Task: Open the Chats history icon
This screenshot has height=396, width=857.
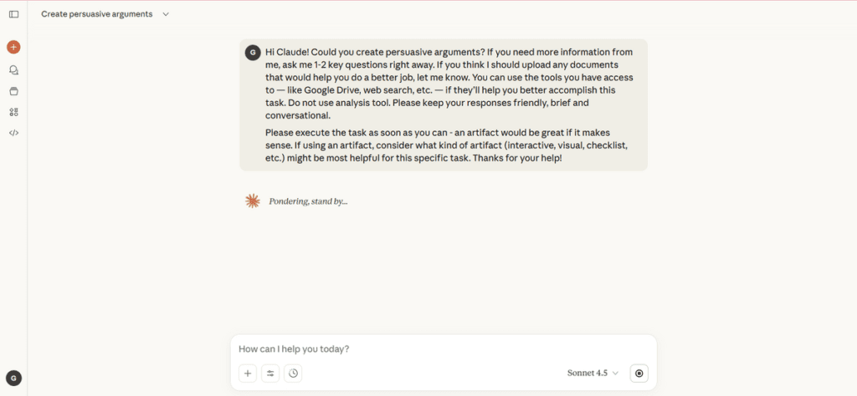Action: point(13,70)
